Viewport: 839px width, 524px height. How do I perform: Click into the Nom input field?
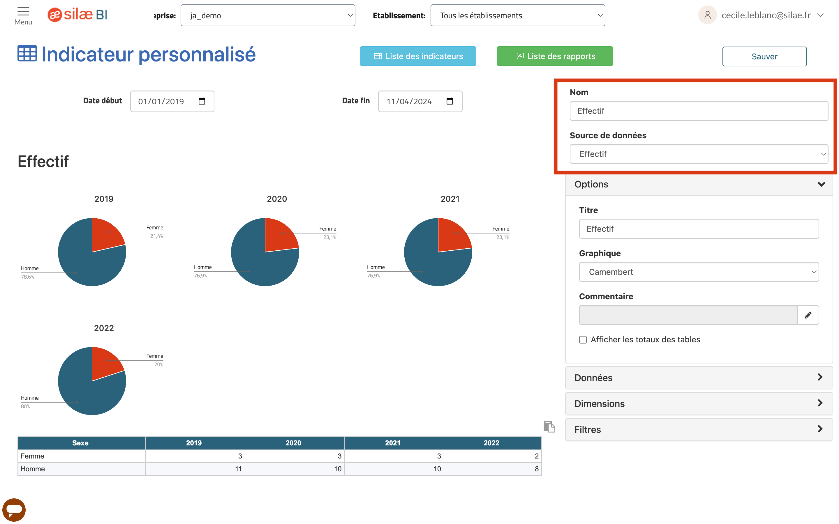point(699,111)
